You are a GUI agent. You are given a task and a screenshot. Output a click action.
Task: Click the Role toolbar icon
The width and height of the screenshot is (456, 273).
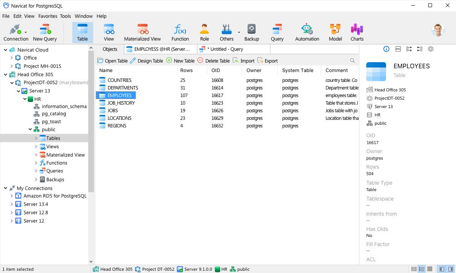(x=204, y=32)
